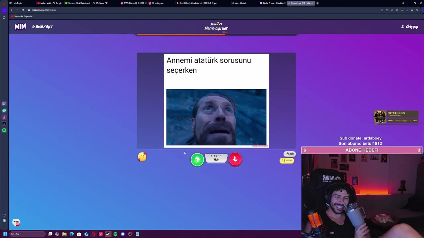Go back in browser history
Image resolution: width=424 pixels, height=238 pixels.
(x=12, y=10)
